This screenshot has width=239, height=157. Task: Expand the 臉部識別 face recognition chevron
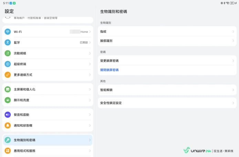[x=233, y=41]
